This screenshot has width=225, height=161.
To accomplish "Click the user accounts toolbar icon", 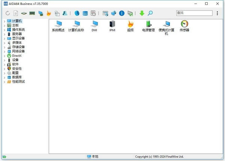I will 65,13.
